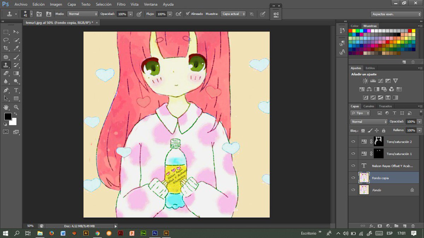Select the Dodge tool
424x238 pixels.
click(16, 82)
